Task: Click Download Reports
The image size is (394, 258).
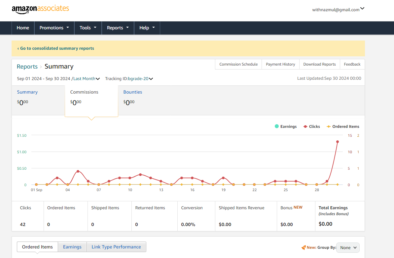Action: point(319,64)
